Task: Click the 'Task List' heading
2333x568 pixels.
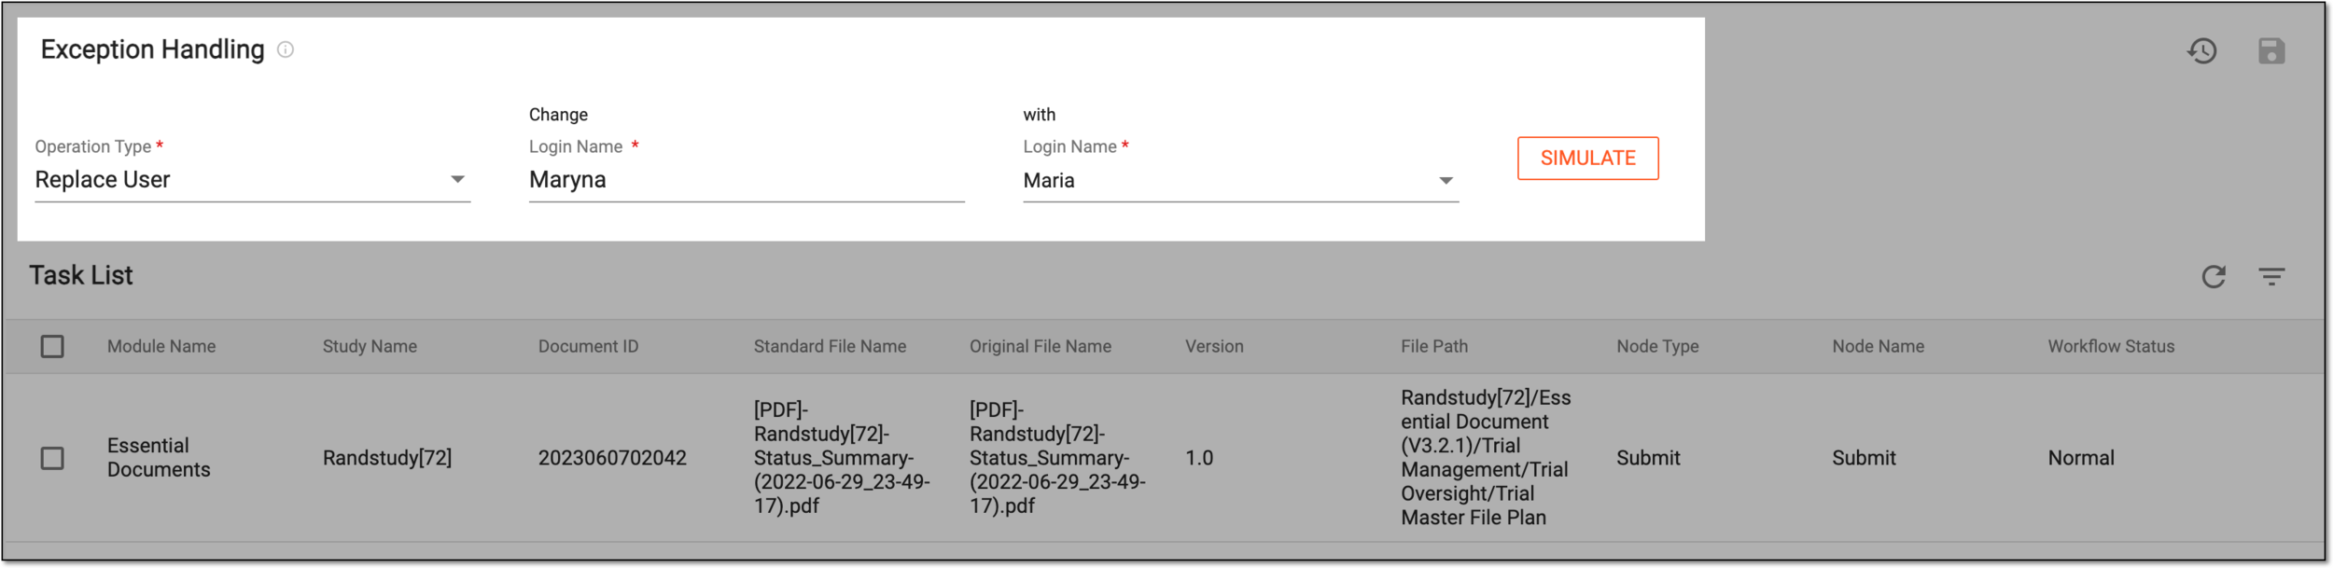Action: (x=81, y=275)
